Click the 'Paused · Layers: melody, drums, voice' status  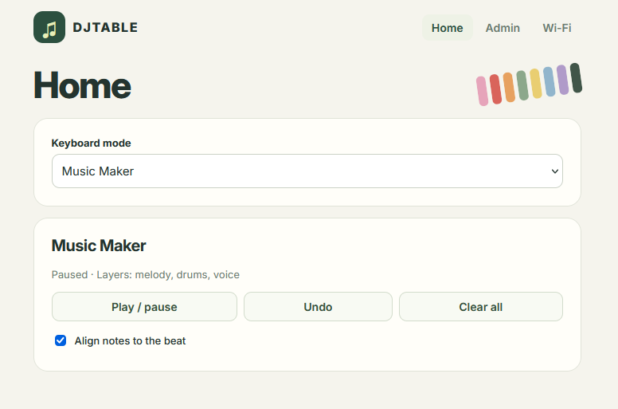(x=146, y=274)
